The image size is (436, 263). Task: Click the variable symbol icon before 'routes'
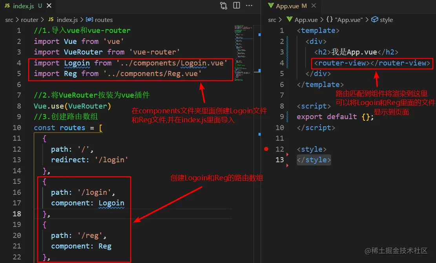[89, 20]
